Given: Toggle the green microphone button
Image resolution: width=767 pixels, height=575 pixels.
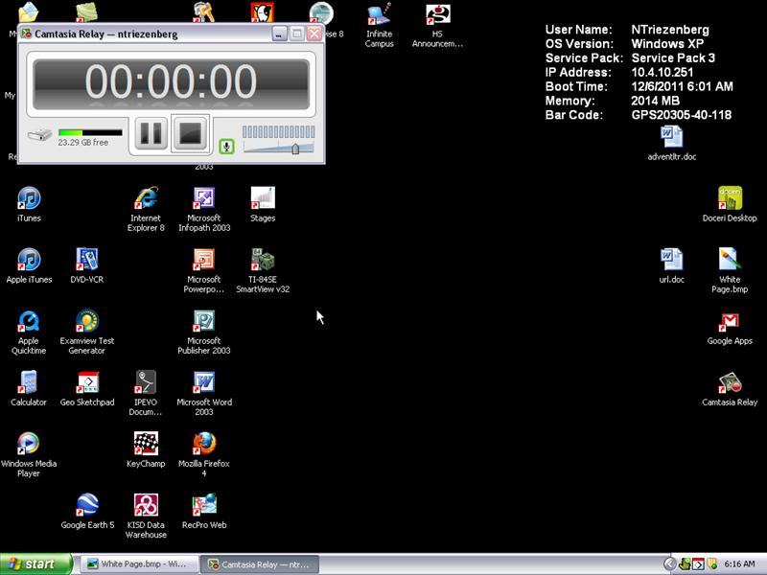Looking at the screenshot, I should tap(226, 147).
